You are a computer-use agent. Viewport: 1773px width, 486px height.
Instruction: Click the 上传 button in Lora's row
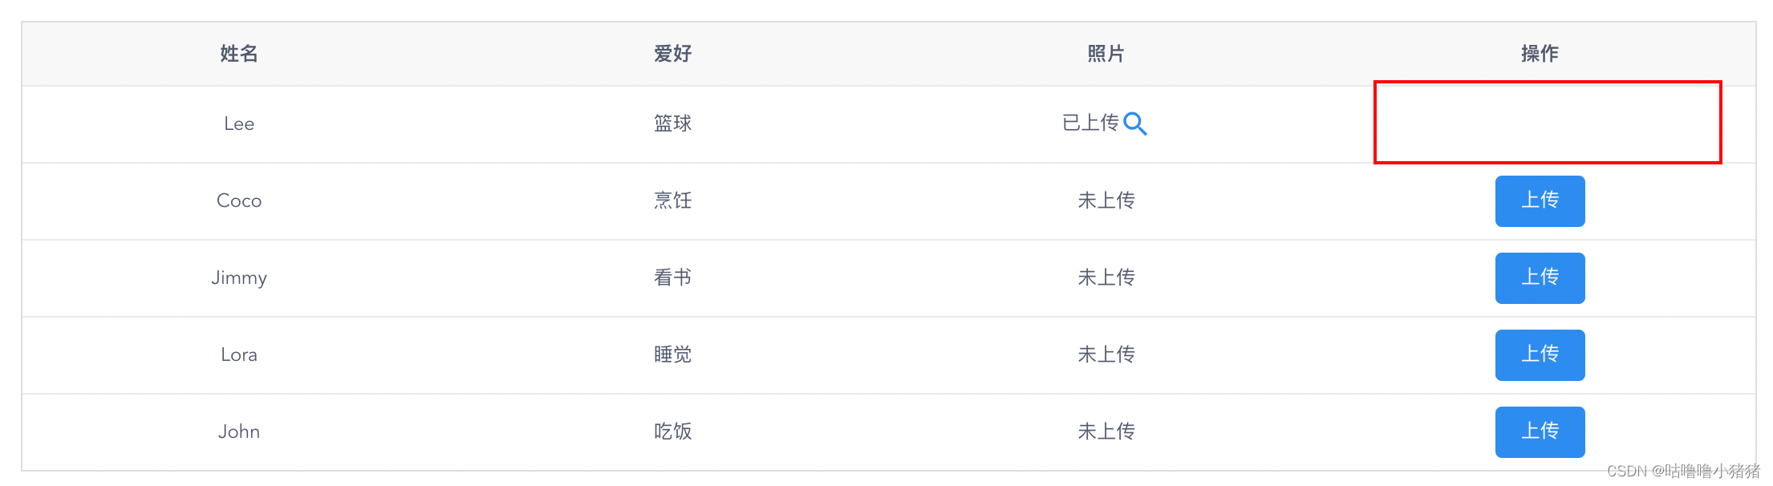pos(1540,354)
